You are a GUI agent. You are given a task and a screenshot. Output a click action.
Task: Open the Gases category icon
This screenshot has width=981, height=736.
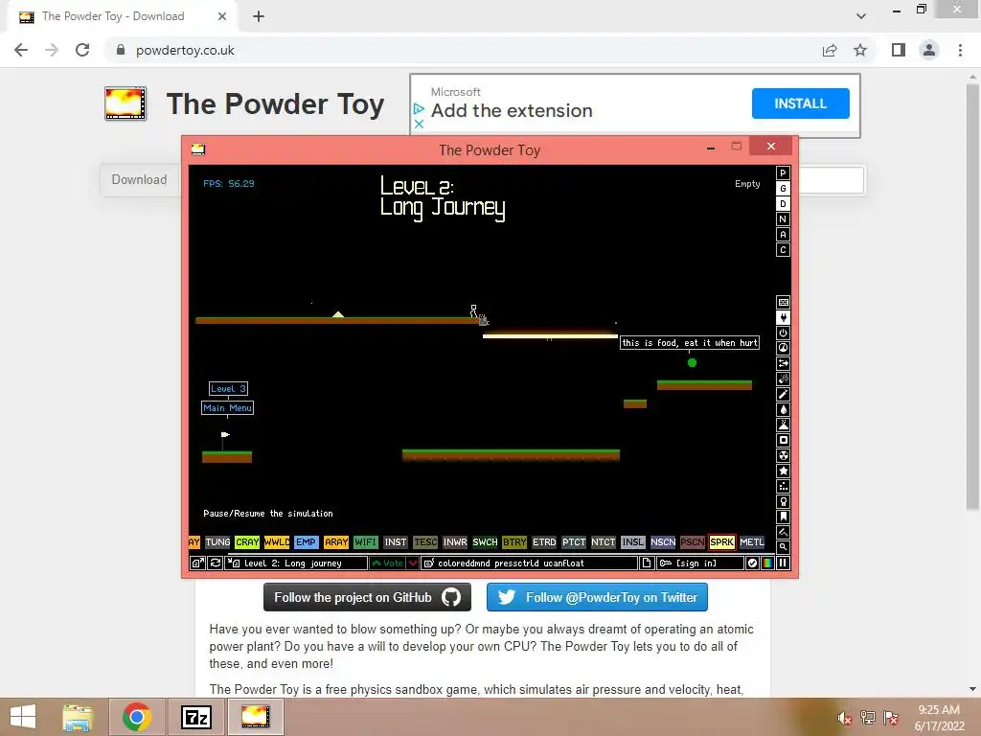click(783, 394)
